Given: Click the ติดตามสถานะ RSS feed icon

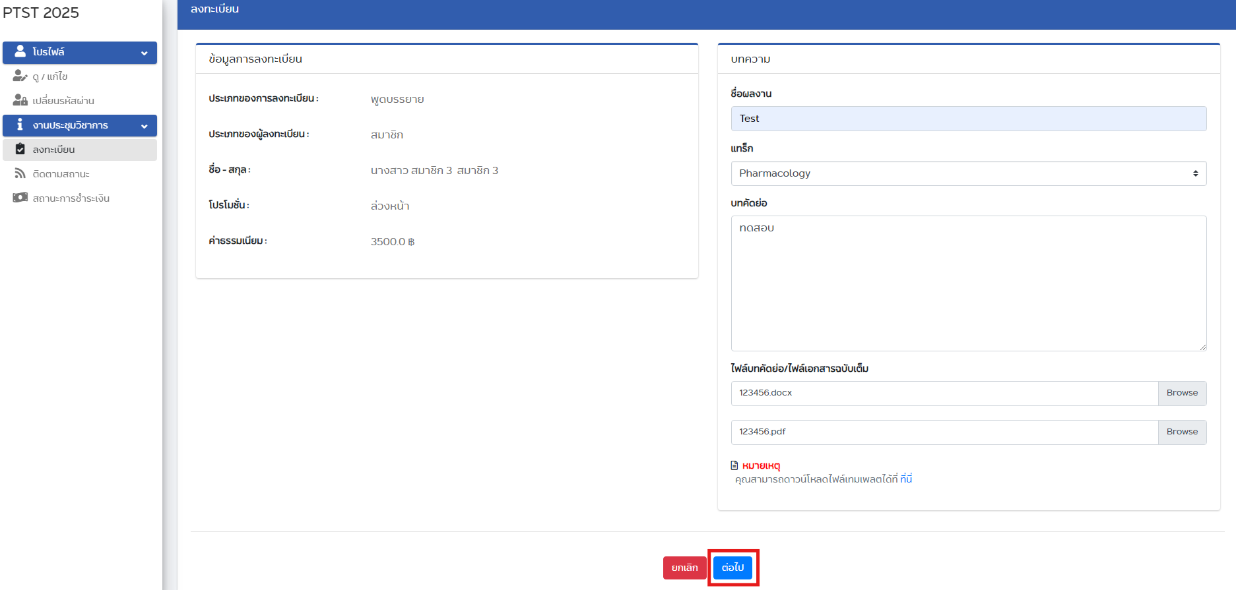Looking at the screenshot, I should pyautogui.click(x=20, y=173).
